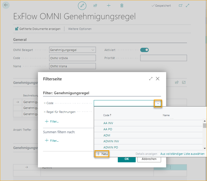
Task: Toggle the Aktiviert switch
Action: [144, 50]
